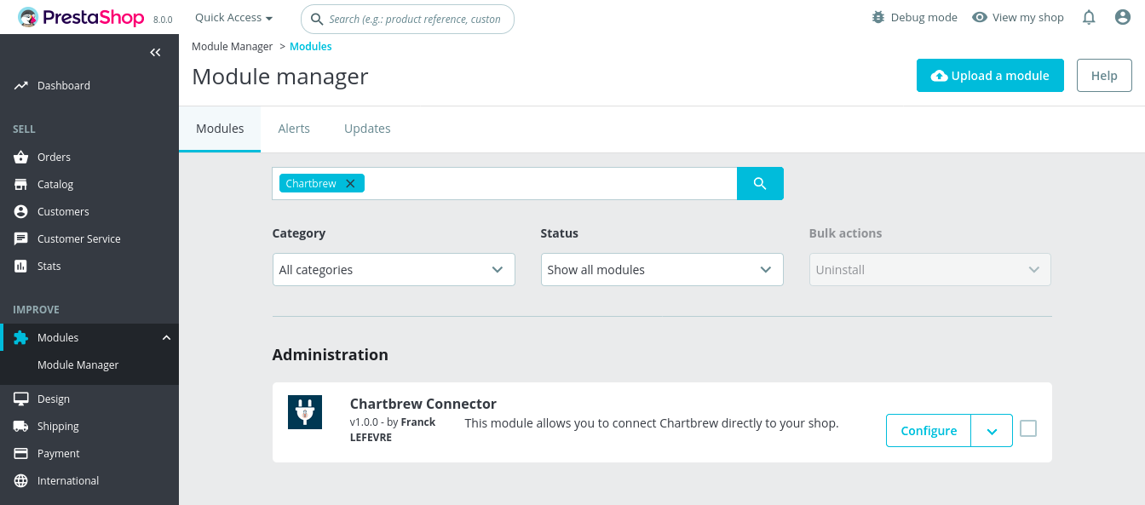Collapse the Modules sidebar menu
This screenshot has width=1145, height=505.
[166, 337]
